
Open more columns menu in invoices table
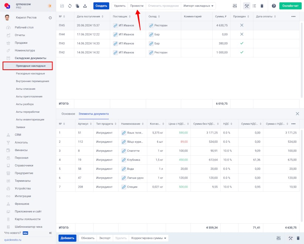click(293, 17)
